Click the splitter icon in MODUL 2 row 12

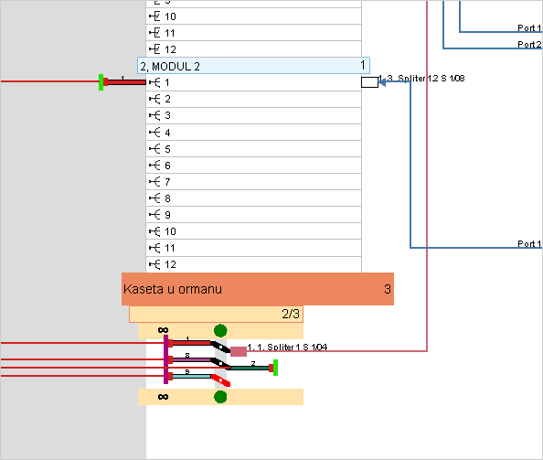tap(154, 264)
